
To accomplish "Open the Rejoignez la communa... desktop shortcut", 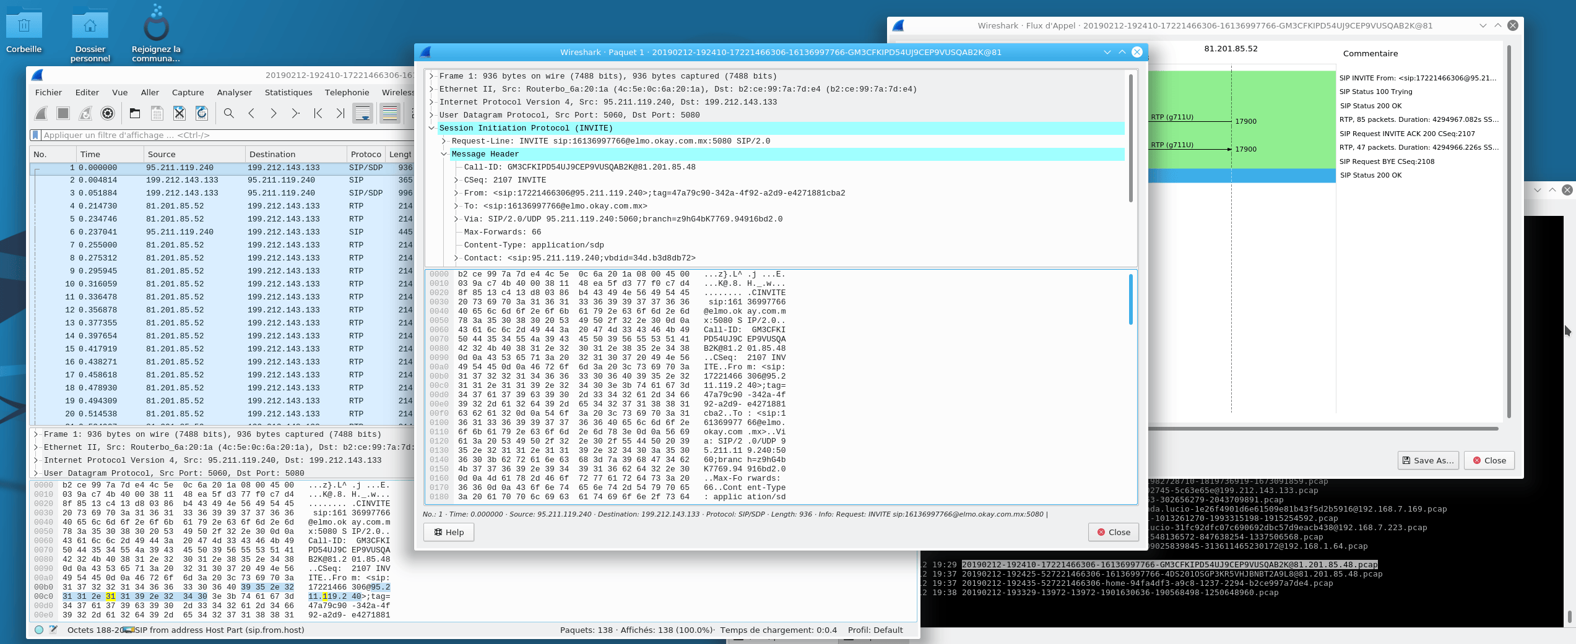I will (156, 34).
